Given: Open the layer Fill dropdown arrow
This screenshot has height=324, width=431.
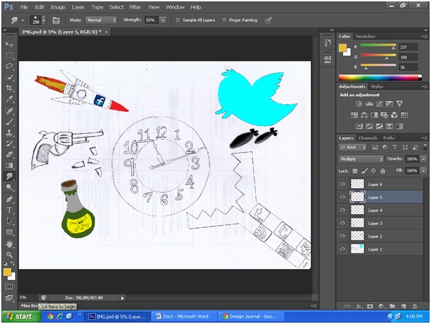Looking at the screenshot, I should click(x=423, y=171).
